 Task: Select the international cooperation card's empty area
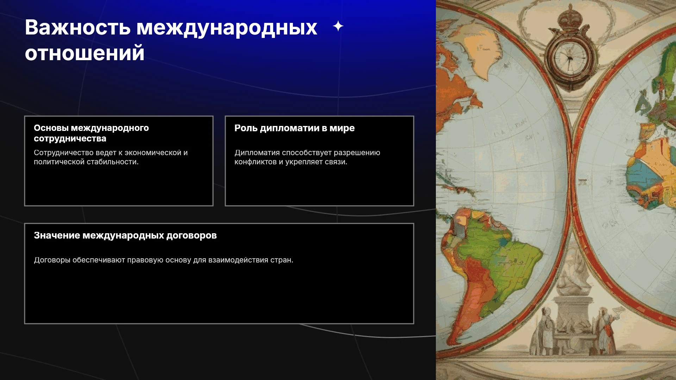[x=119, y=186]
